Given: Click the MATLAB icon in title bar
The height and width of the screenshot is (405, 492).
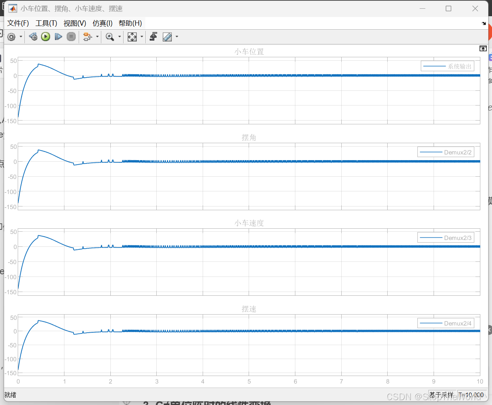Looking at the screenshot, I should (x=13, y=8).
